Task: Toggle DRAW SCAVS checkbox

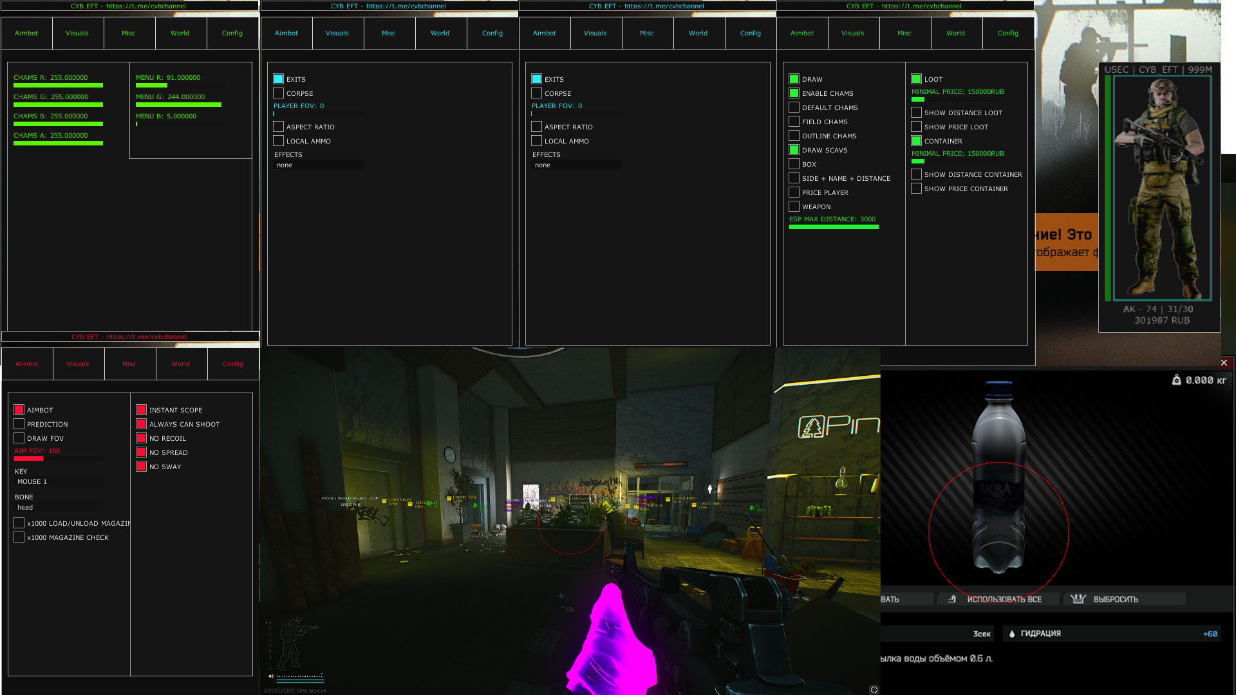Action: tap(794, 150)
